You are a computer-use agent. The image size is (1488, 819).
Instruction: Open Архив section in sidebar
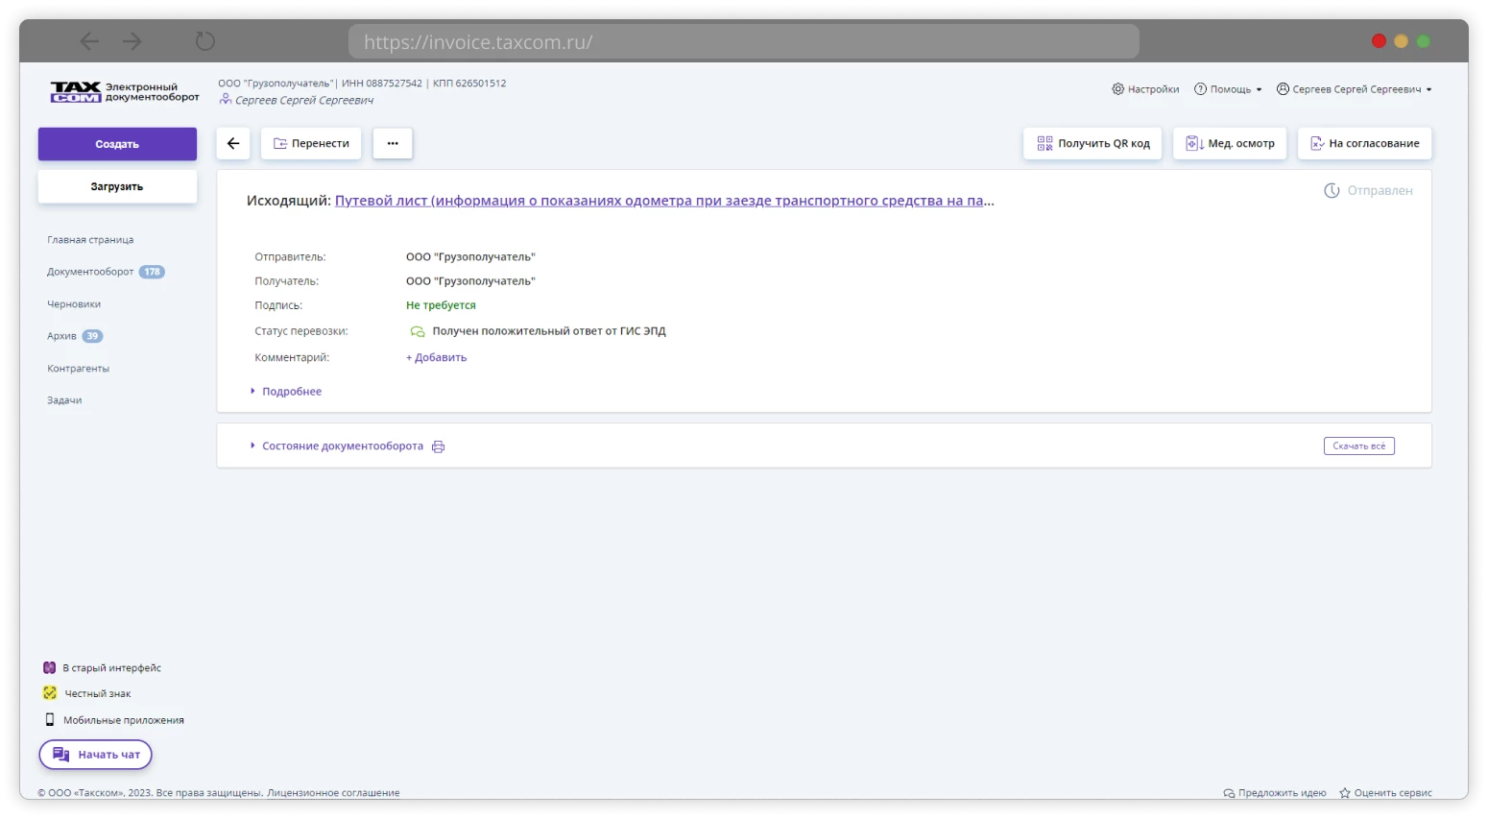click(x=61, y=336)
